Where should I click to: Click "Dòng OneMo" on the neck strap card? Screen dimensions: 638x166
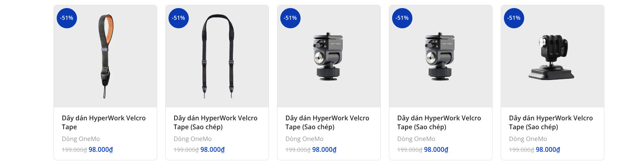point(193,139)
